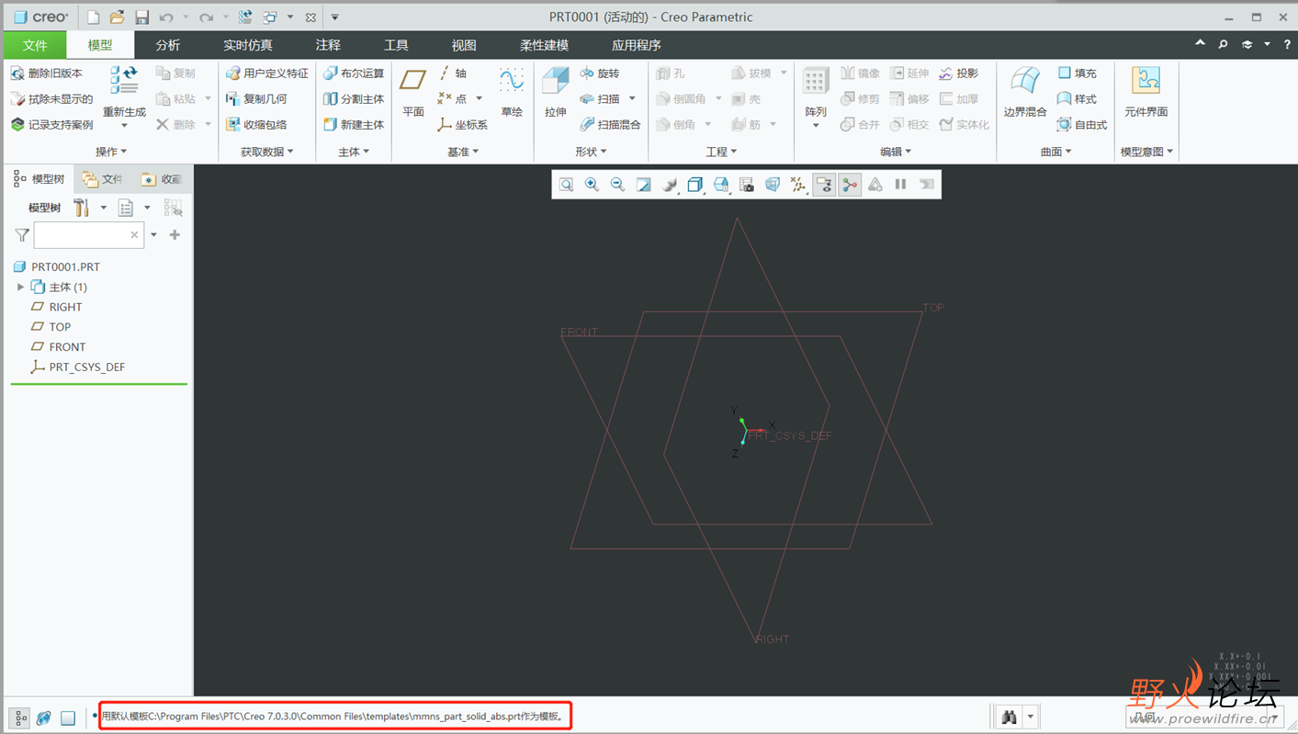Click the Boundary Blend (边界混合) tool
Image resolution: width=1298 pixels, height=734 pixels.
1025,92
